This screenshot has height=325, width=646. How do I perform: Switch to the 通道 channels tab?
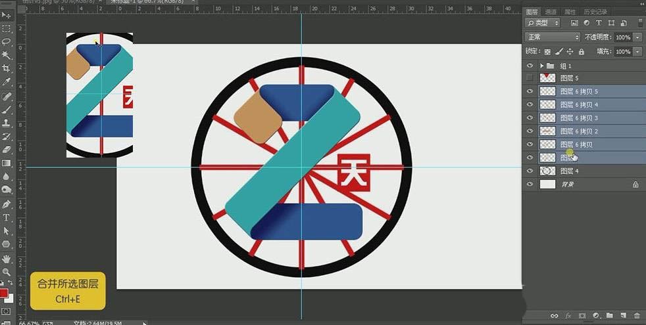[551, 12]
